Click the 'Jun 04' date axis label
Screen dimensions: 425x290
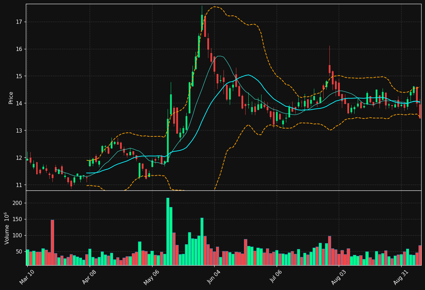pyautogui.click(x=214, y=277)
